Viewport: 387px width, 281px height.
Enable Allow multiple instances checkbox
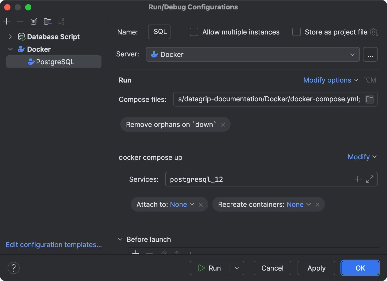(x=194, y=32)
